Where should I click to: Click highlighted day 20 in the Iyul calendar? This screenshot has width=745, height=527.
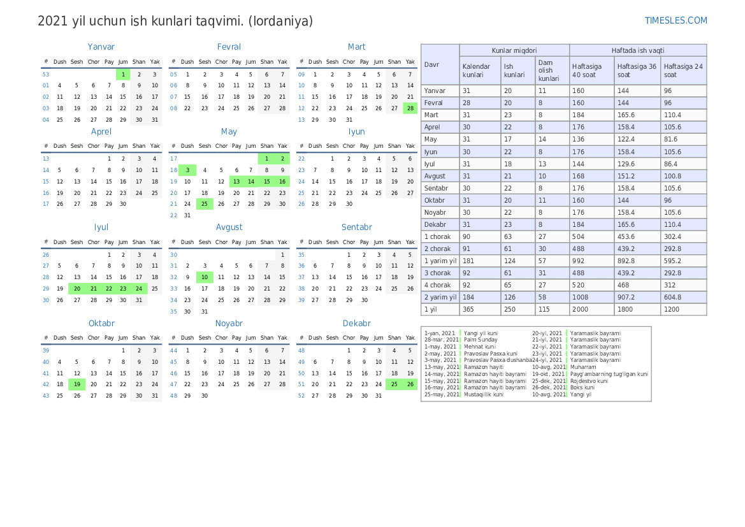pyautogui.click(x=77, y=289)
